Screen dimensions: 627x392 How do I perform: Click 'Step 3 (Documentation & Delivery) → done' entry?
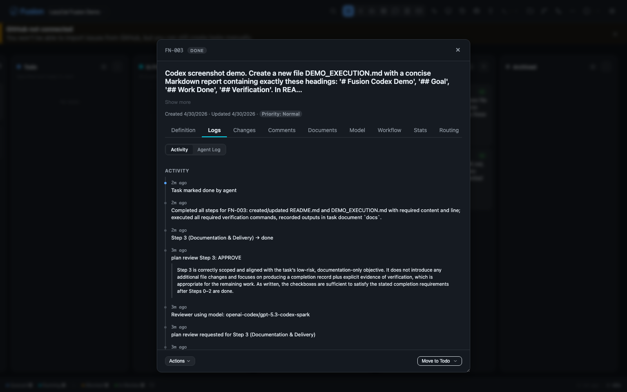pos(222,238)
